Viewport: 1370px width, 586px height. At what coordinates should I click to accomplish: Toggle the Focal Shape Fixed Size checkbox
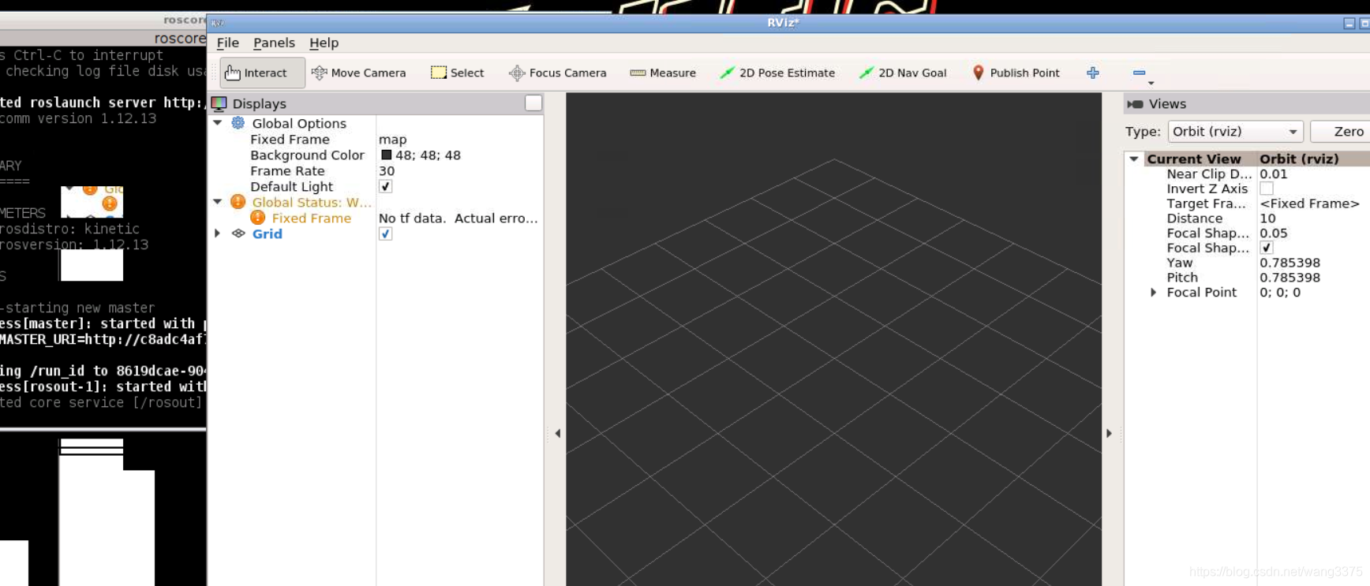point(1267,248)
